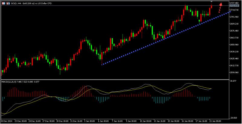This screenshot has height=124, width=242.
Task: Click the red upward arrow head
Action: point(221,4)
